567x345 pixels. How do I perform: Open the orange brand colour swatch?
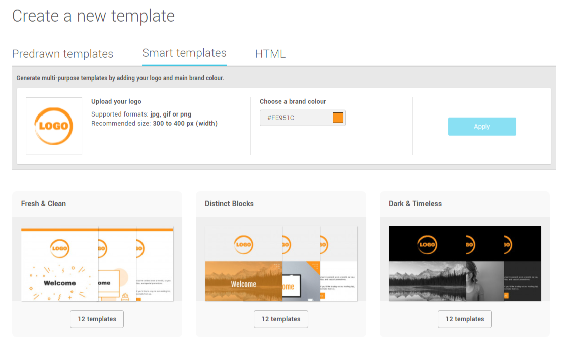(x=338, y=118)
